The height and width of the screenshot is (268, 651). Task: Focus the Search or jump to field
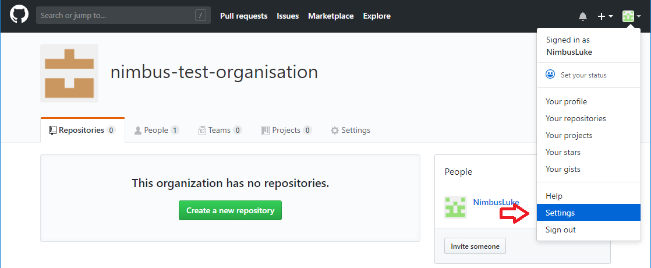point(123,16)
